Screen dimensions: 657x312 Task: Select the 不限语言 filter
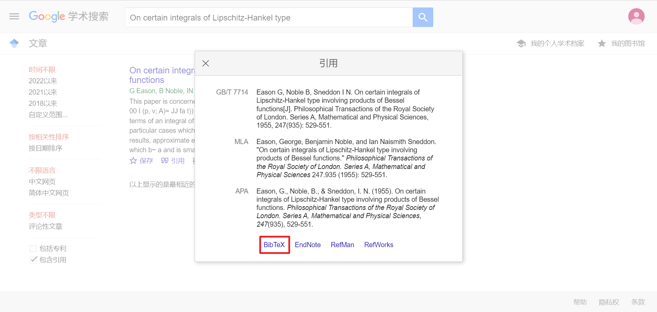click(x=42, y=170)
